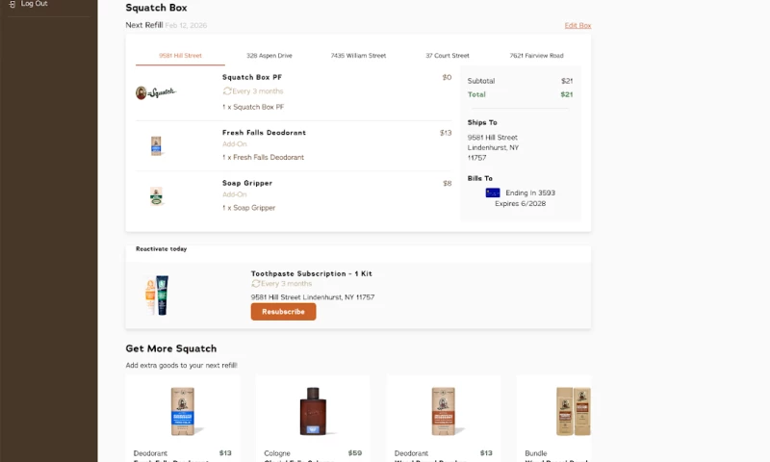Click the Get More Squatch heading
The width and height of the screenshot is (770, 462).
click(171, 348)
